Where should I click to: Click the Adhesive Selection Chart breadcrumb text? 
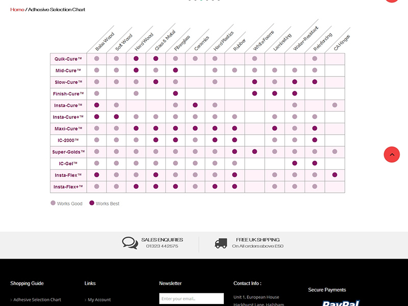57,10
